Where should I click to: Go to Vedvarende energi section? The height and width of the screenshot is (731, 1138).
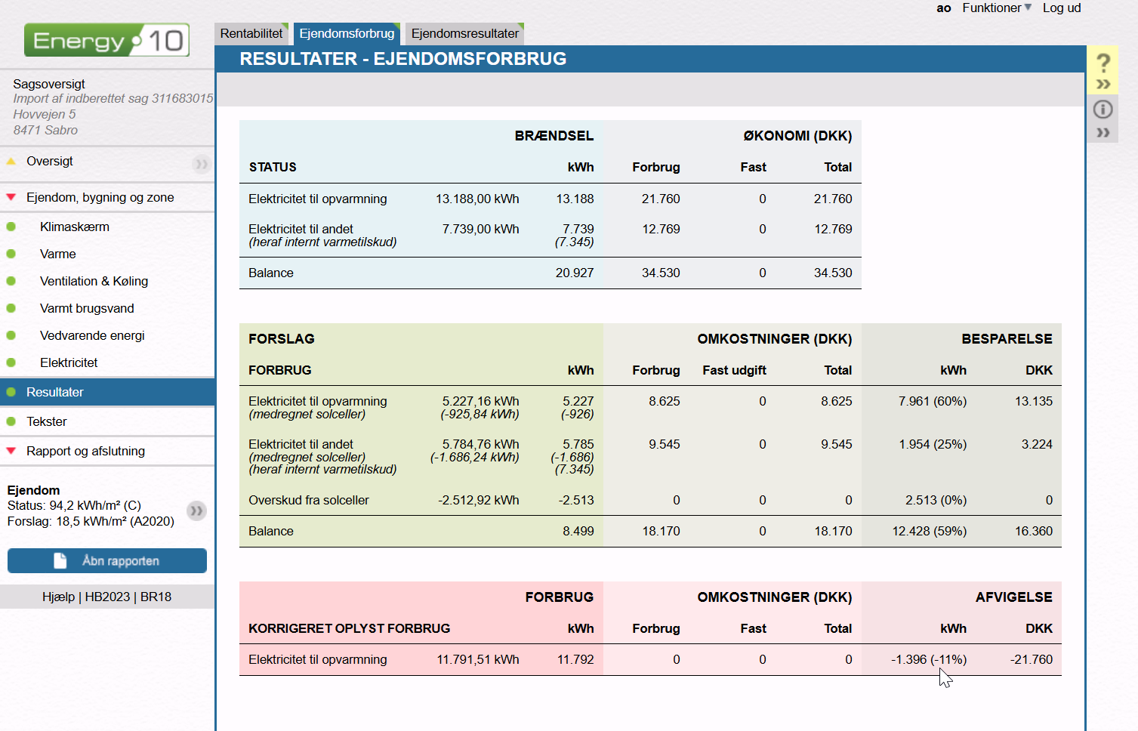(92, 335)
